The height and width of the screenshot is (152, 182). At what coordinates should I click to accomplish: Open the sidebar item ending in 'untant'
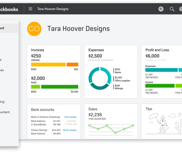click(5, 112)
